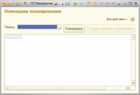Save using the floppy disk icon
Screen dimensions: 140x95
tap(67, 4)
